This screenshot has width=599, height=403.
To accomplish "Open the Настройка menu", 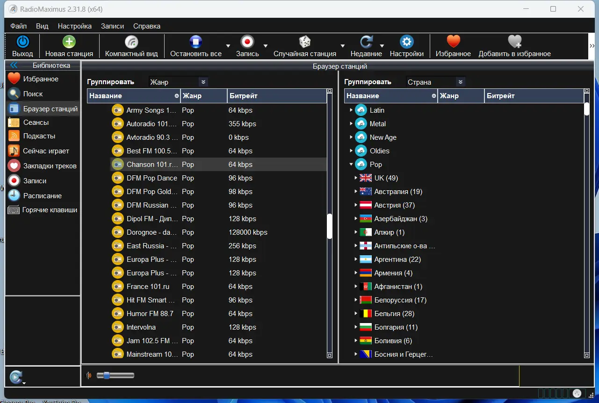I will (x=75, y=26).
